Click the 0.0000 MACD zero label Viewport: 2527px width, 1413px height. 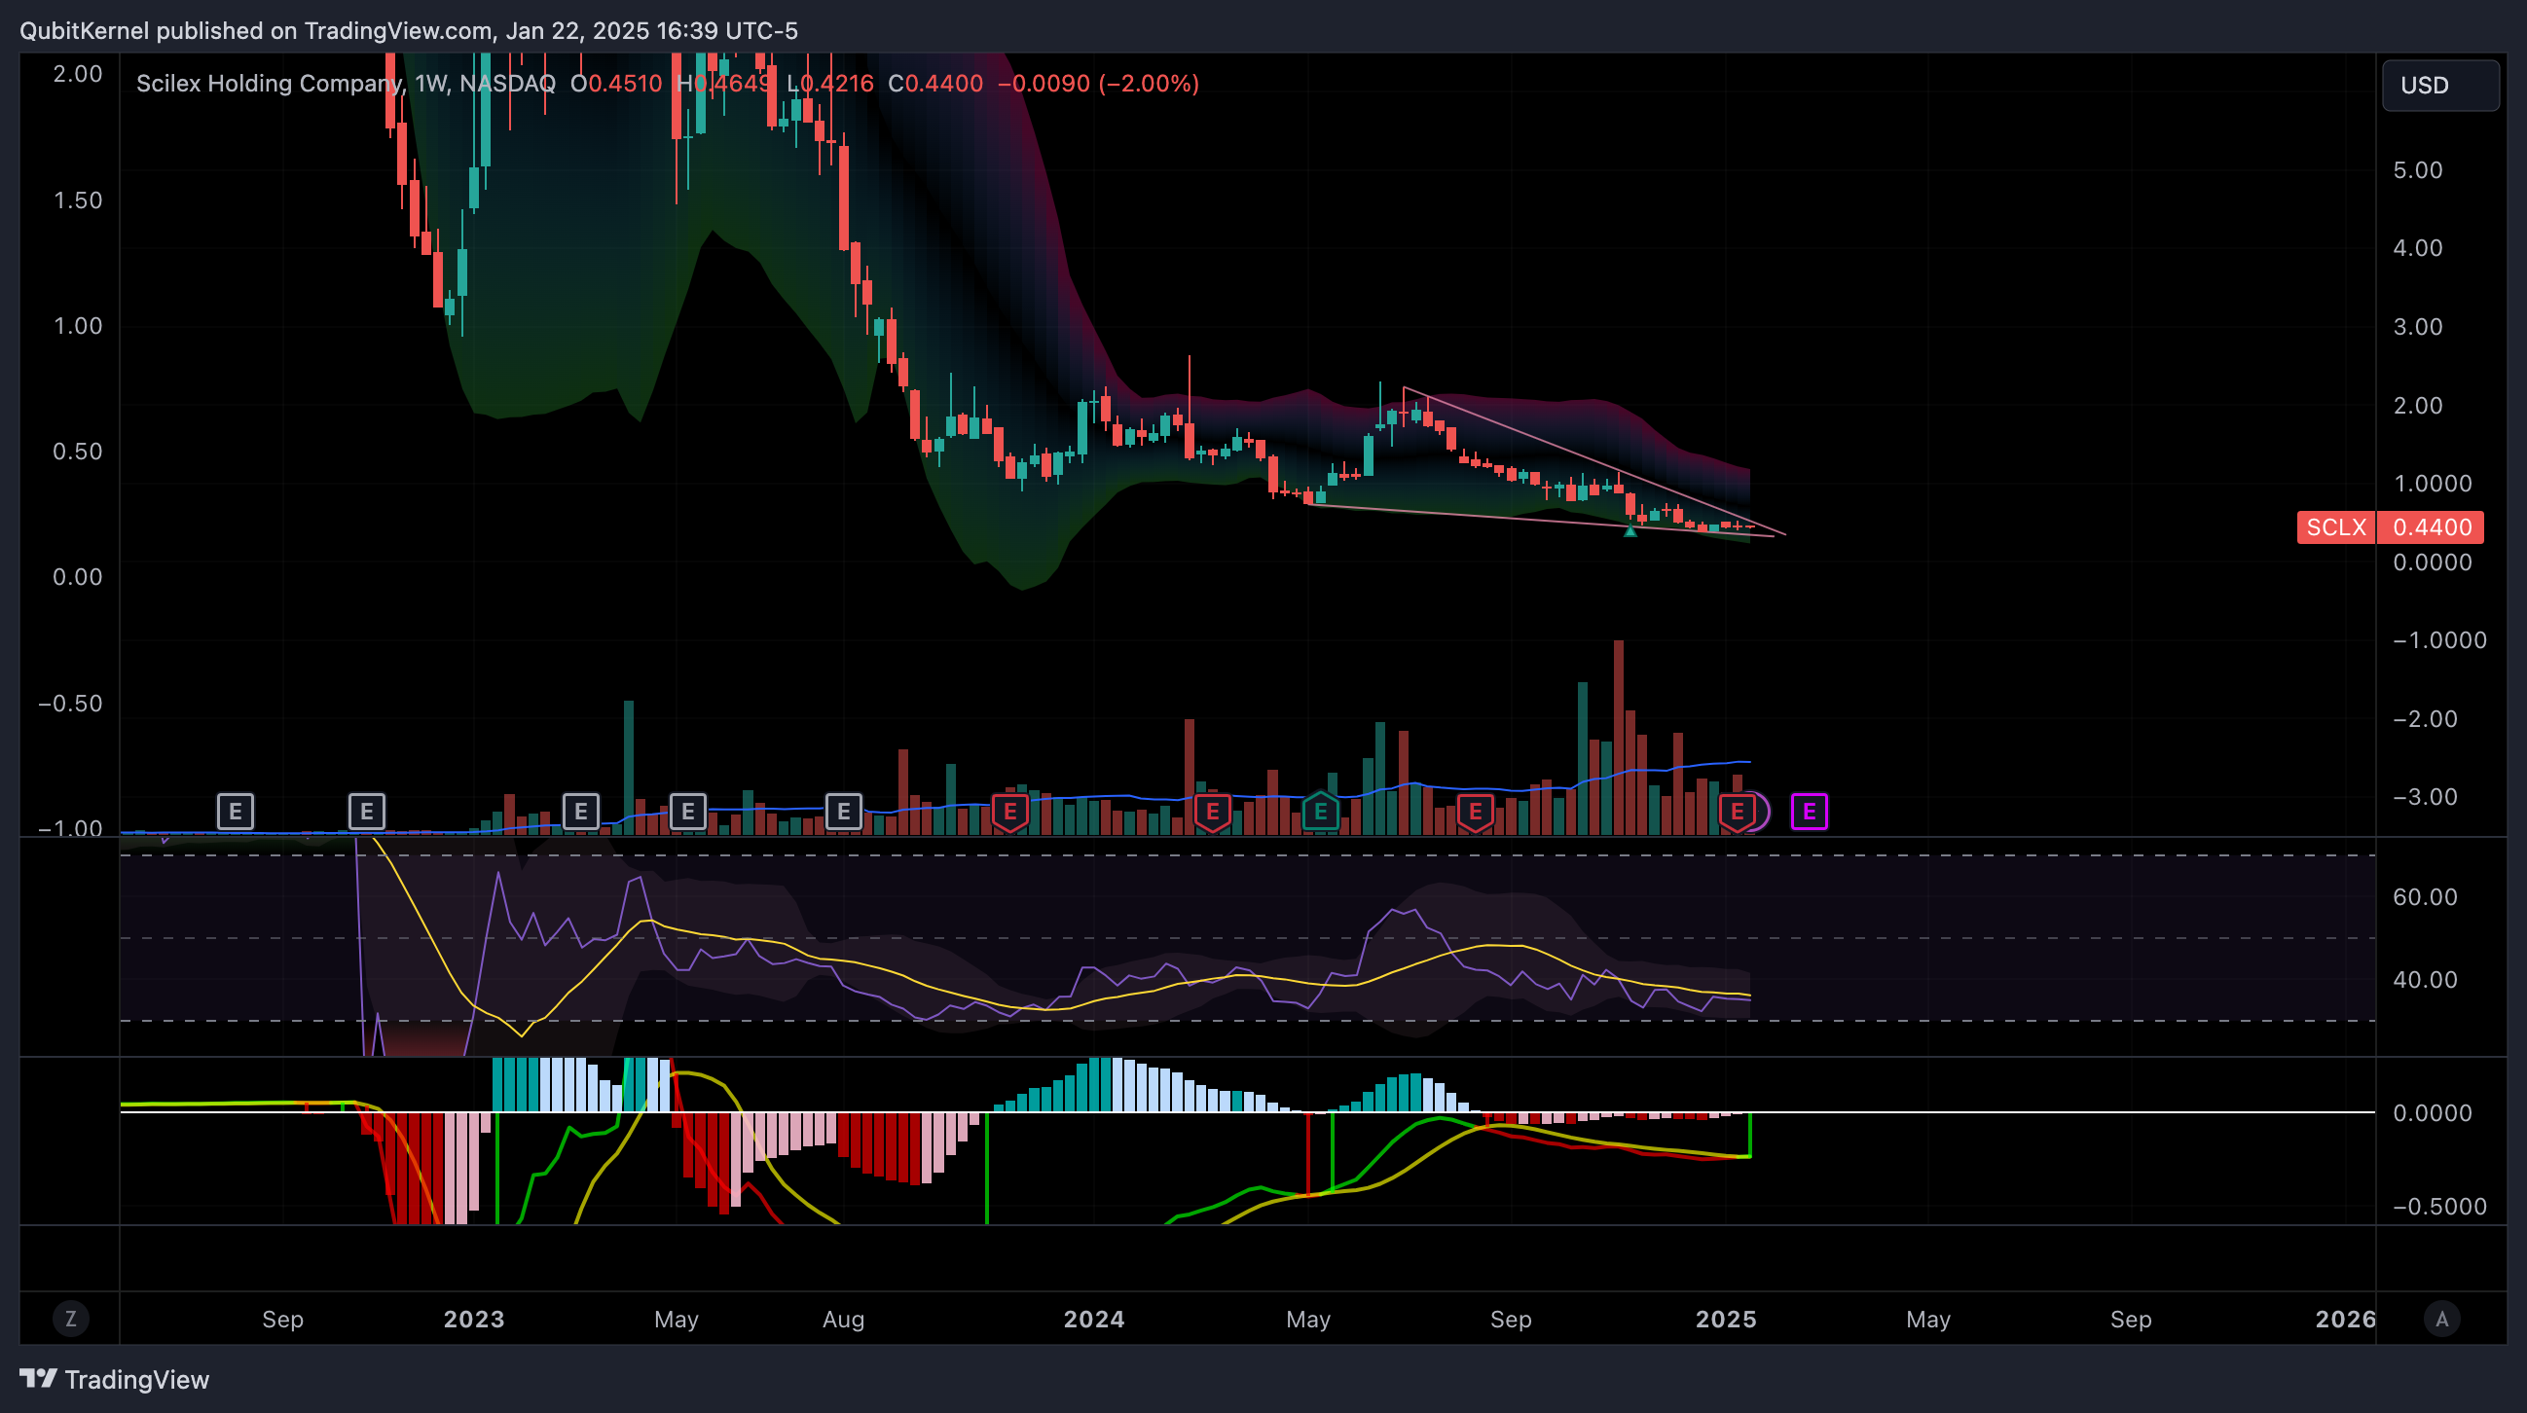pos(2432,1113)
